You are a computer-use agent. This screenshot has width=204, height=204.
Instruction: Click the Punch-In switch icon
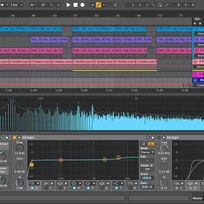coord(153,5)
